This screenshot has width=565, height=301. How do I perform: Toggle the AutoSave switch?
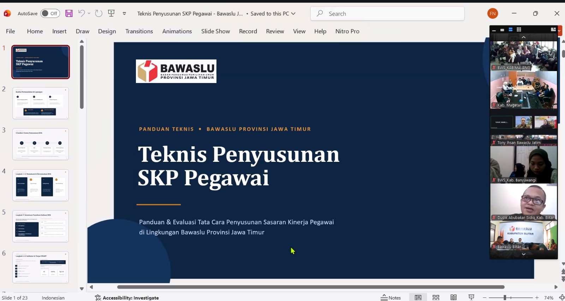50,13
